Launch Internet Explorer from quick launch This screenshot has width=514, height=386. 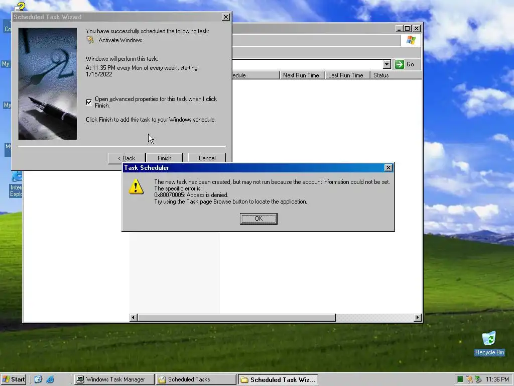50,379
